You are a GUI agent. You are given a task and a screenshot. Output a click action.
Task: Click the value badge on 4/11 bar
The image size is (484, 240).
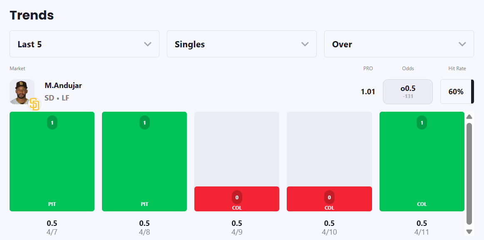(422, 123)
